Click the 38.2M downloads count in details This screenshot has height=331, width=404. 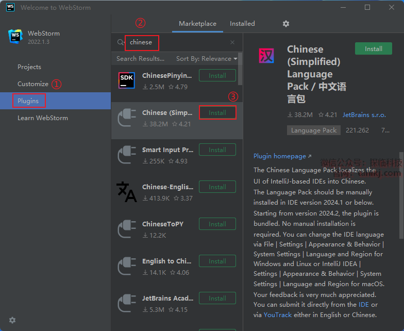point(300,115)
